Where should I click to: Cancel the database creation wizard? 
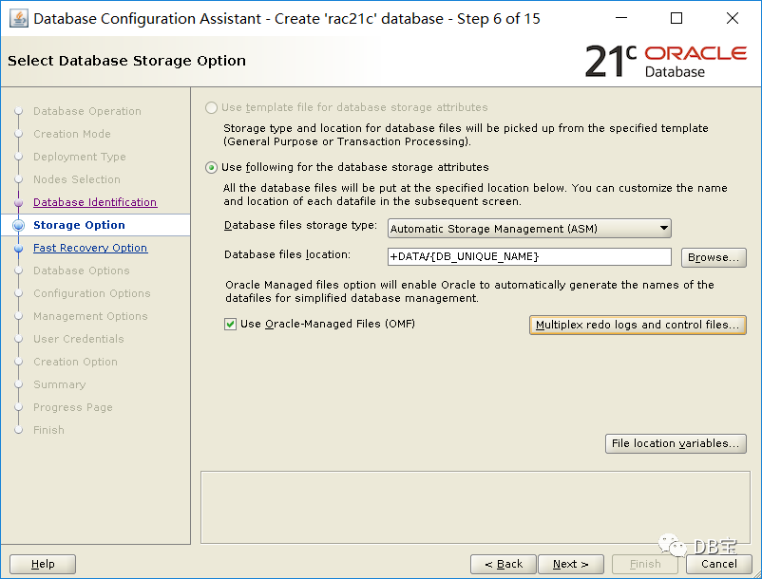(x=718, y=564)
